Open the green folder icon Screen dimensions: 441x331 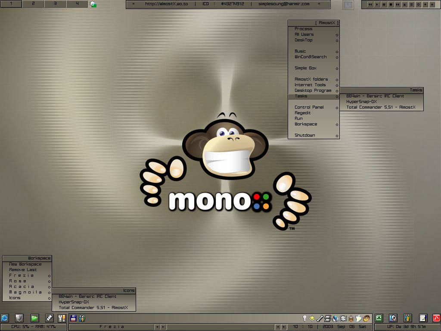(34, 319)
